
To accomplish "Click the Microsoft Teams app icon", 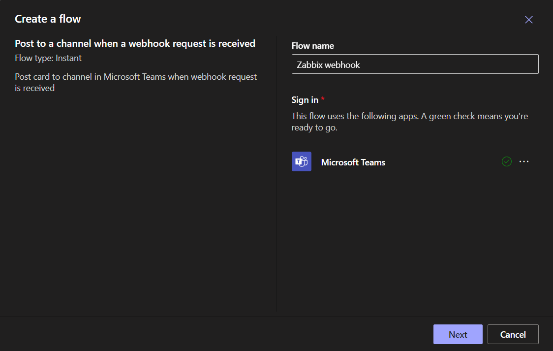I will [301, 161].
